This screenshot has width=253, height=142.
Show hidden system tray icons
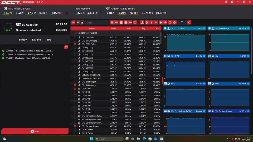tap(227, 139)
